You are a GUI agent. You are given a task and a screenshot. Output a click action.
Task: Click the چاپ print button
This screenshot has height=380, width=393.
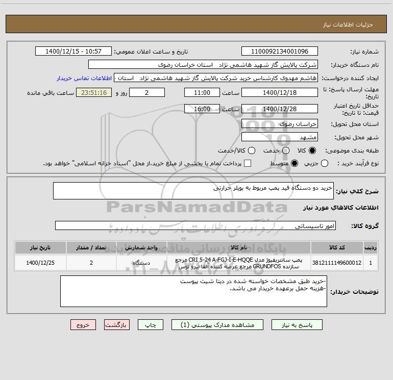(151, 324)
